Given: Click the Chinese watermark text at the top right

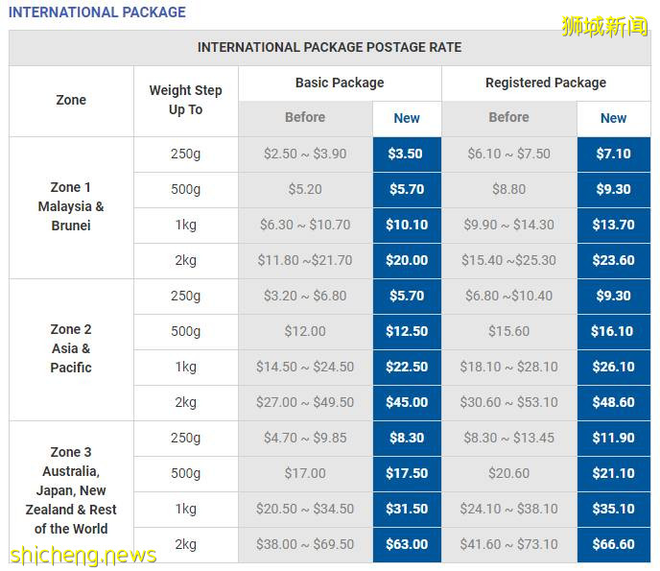Looking at the screenshot, I should click(x=604, y=26).
